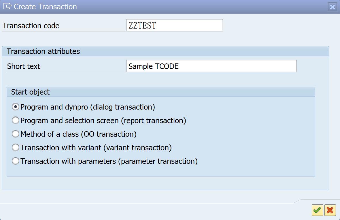Select the parameter transaction radio button

pos(15,161)
